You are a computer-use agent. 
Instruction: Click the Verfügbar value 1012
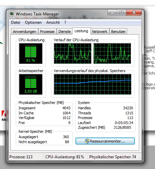pos(66,118)
